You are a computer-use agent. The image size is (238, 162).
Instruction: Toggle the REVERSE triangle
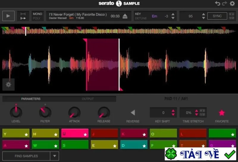[133, 113]
